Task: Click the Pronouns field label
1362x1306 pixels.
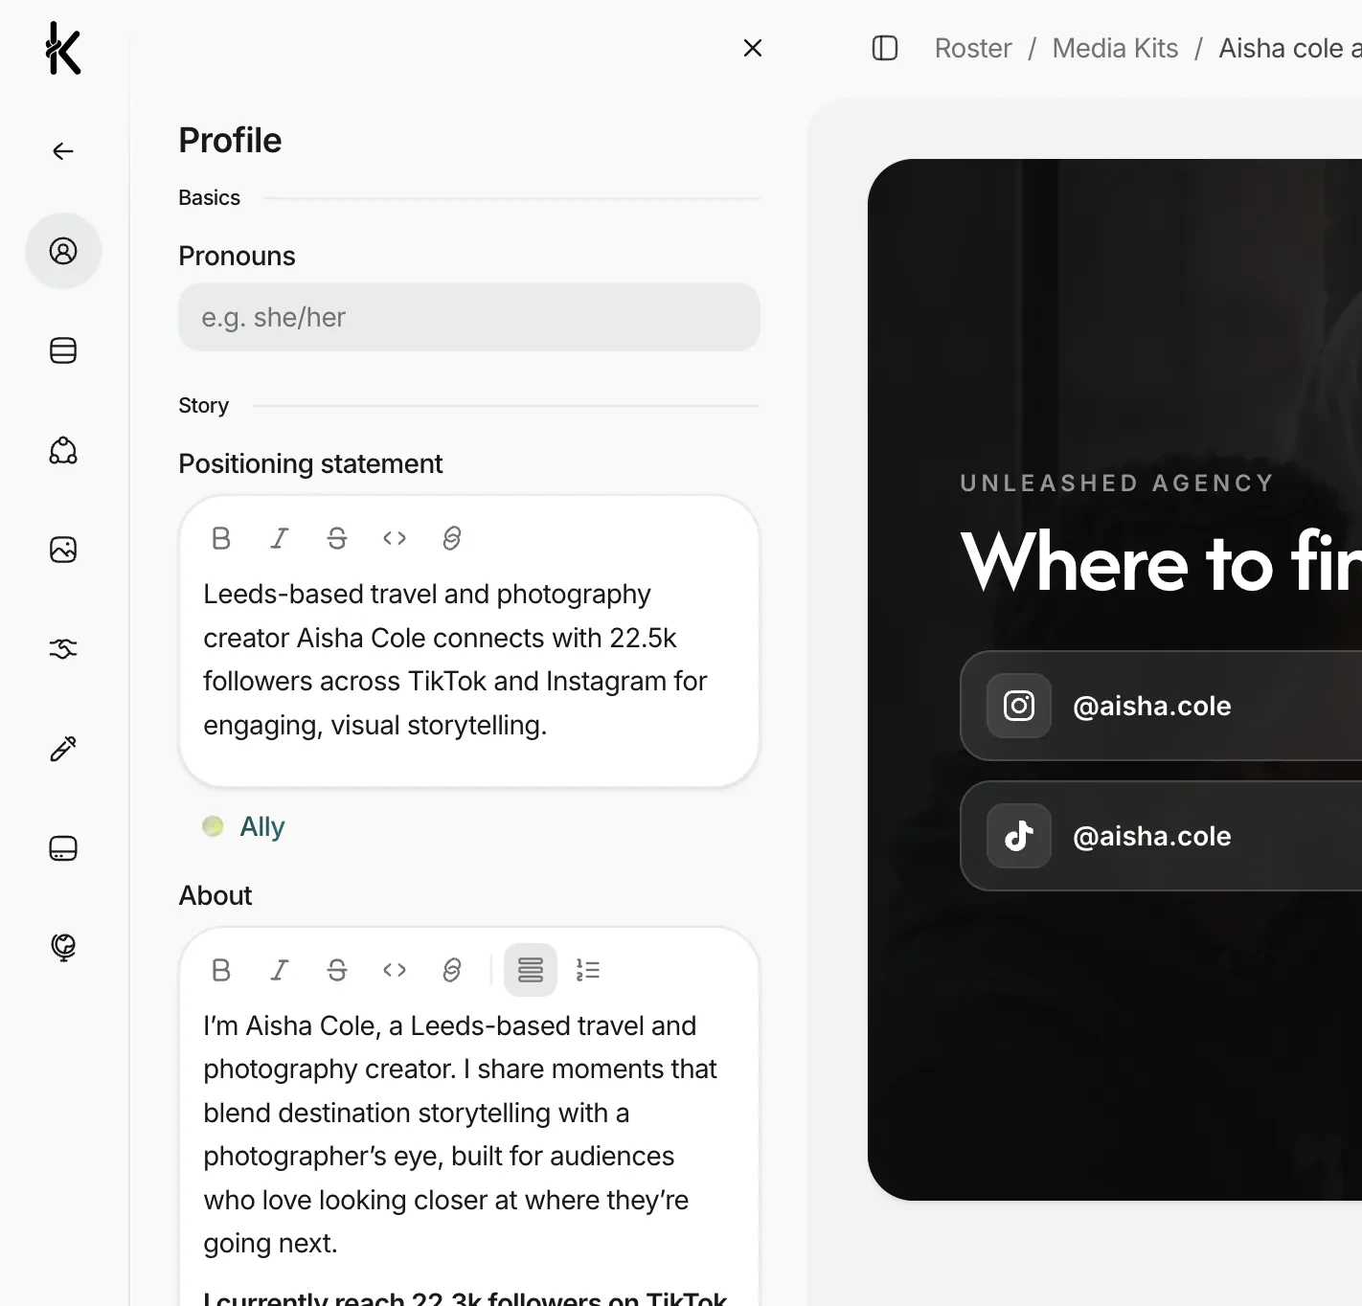Action: 237,256
